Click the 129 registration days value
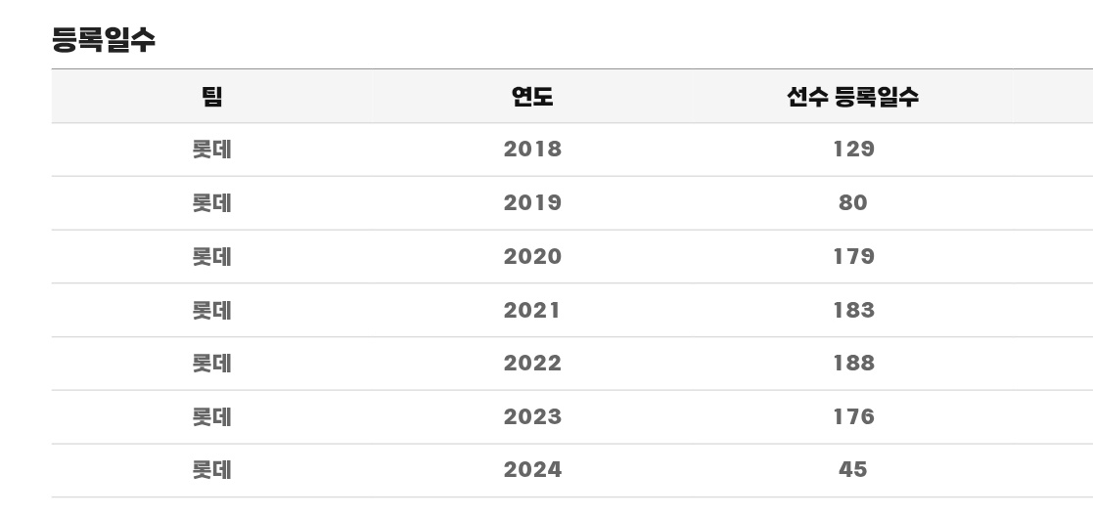Screen dimensions: 1093x518 (852, 150)
